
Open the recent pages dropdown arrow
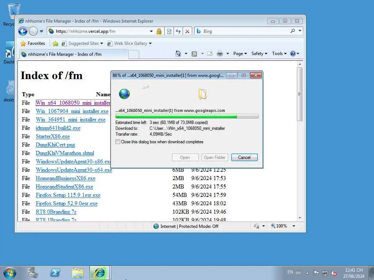(42, 31)
